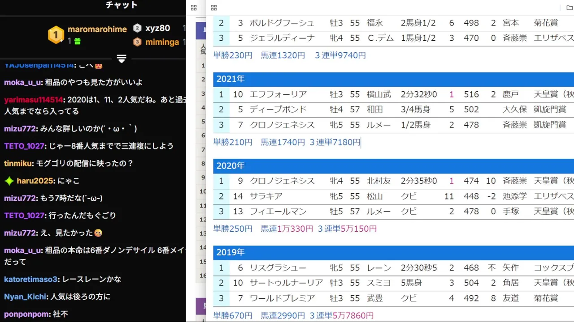This screenshot has height=322, width=574.
Task: Click horse name ボルドグフーシュ in the top table
Action: click(x=282, y=23)
